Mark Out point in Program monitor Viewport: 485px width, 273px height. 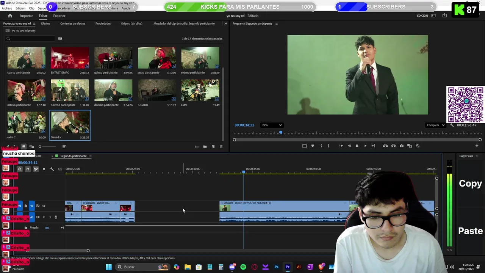point(329,146)
